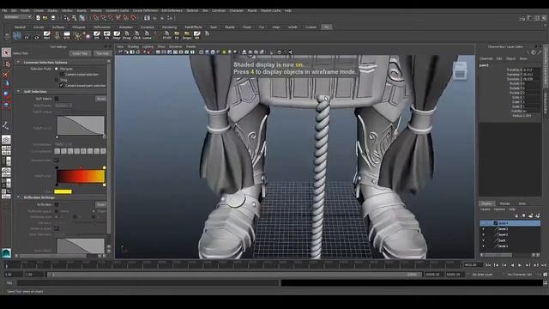Viewport: 549px width, 309px height.
Task: Open the Channels menu in Channel Box
Action: pyautogui.click(x=486, y=58)
